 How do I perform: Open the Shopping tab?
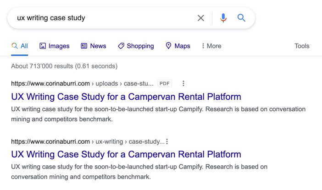(136, 46)
